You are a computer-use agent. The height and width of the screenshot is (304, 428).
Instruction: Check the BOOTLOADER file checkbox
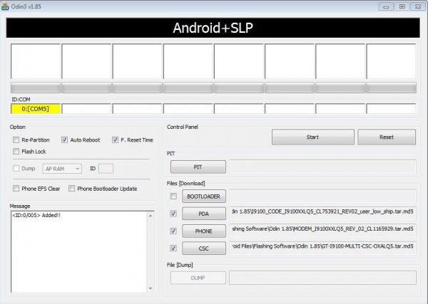(x=173, y=196)
